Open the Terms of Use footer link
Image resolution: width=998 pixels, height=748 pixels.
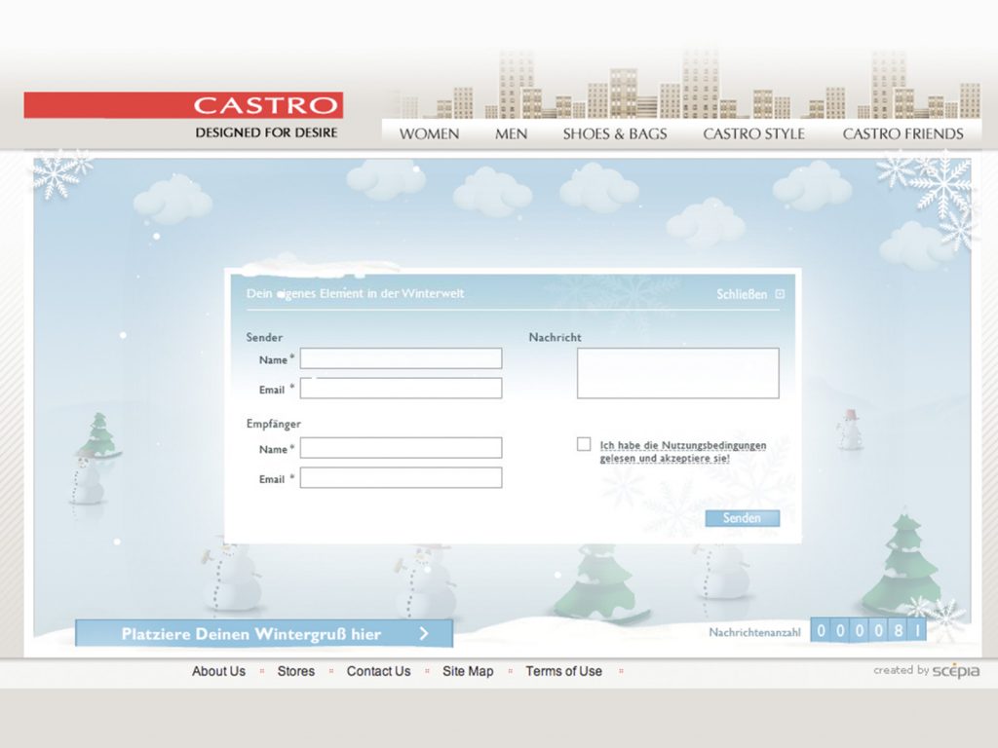click(x=564, y=671)
